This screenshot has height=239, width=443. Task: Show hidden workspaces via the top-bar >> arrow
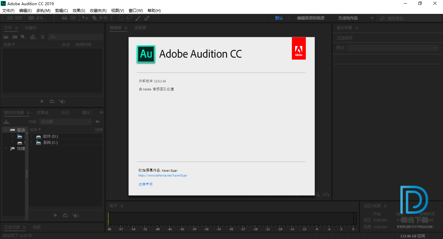point(372,18)
